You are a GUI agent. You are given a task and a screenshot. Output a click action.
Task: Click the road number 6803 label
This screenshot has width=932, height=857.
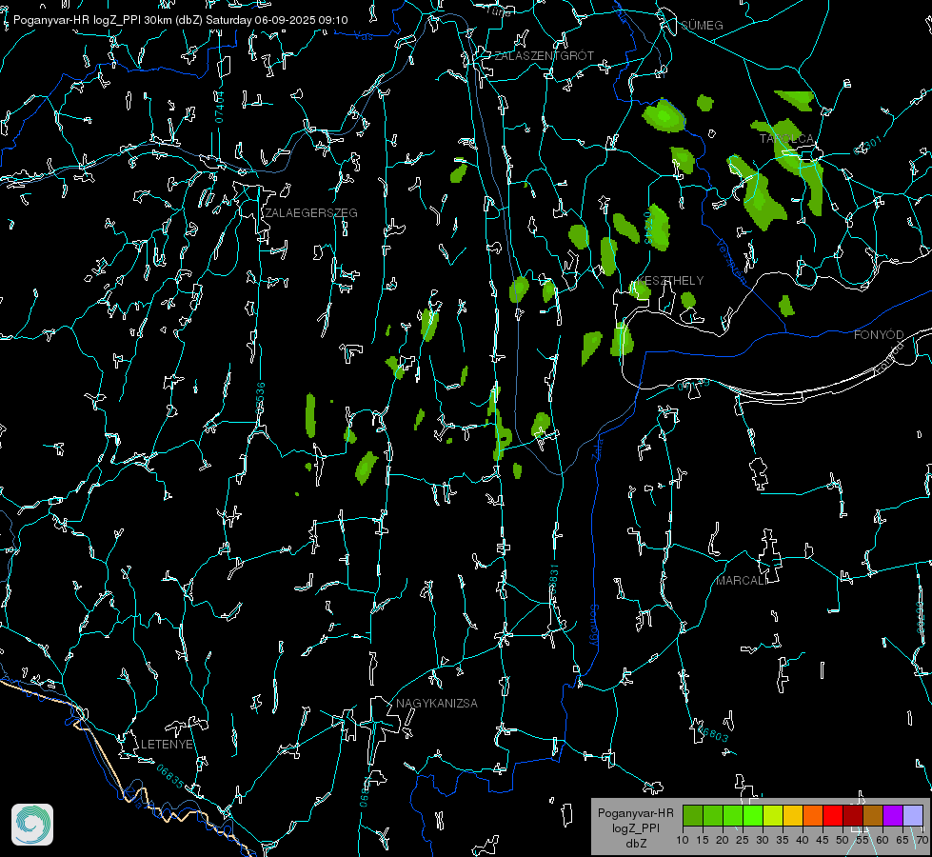point(714,734)
